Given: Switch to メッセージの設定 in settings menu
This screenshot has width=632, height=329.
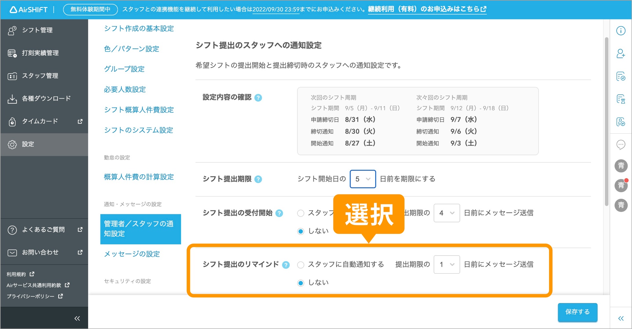Looking at the screenshot, I should pyautogui.click(x=132, y=254).
